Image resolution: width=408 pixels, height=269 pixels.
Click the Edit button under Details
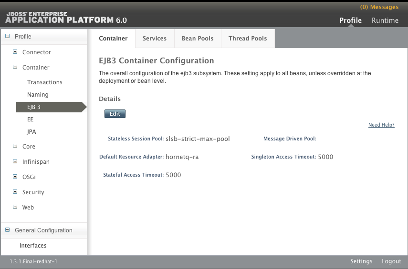tap(115, 114)
